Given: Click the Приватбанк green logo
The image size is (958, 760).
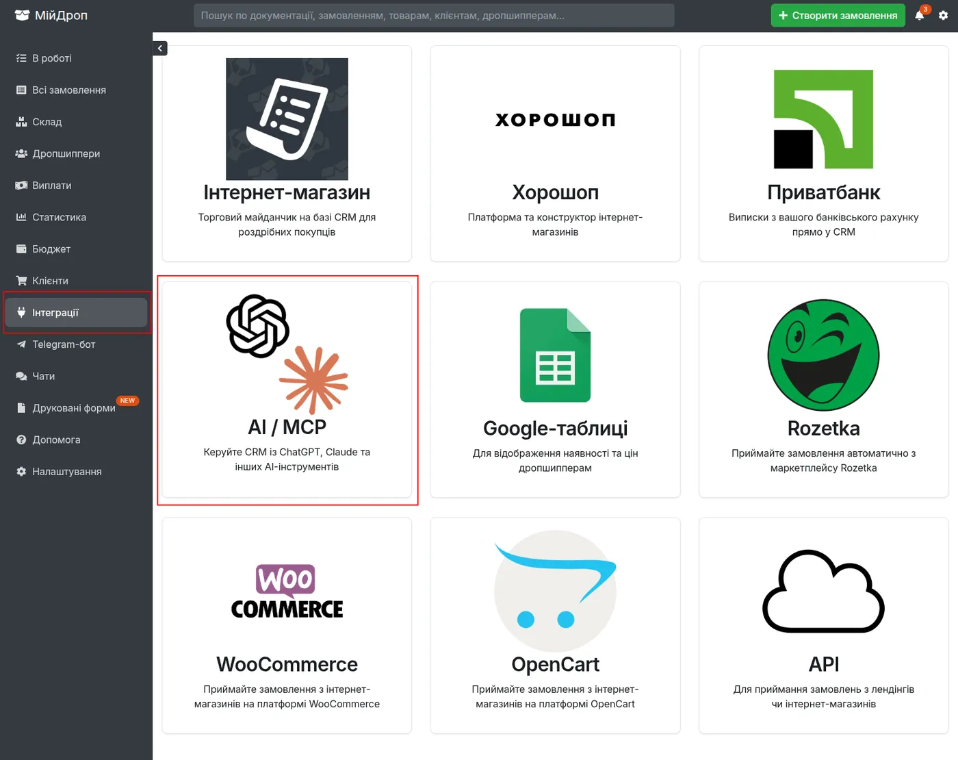Looking at the screenshot, I should (x=823, y=119).
